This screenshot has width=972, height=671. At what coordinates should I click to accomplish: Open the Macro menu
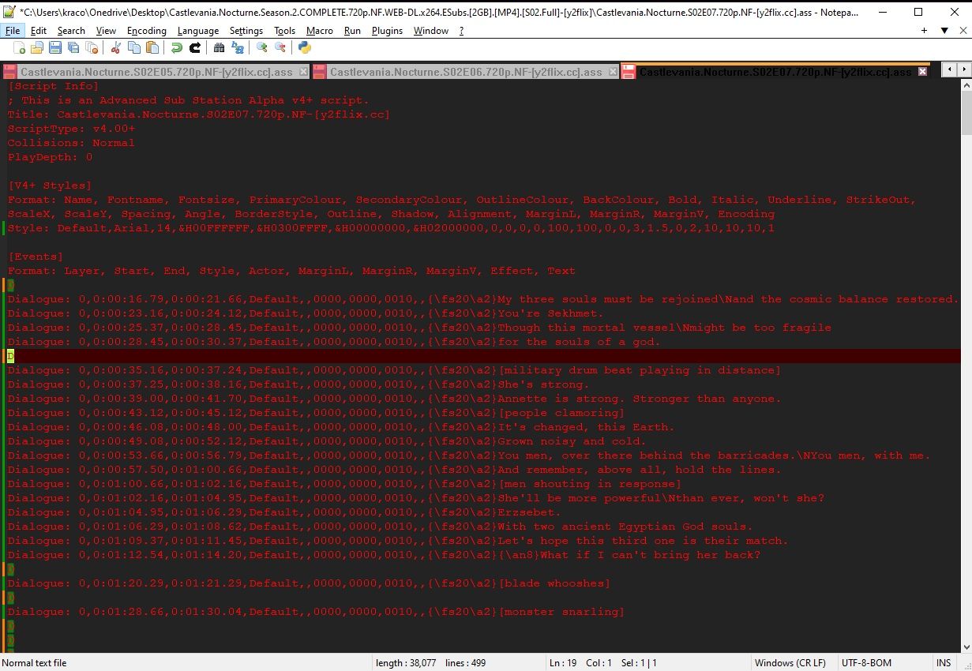(x=320, y=30)
